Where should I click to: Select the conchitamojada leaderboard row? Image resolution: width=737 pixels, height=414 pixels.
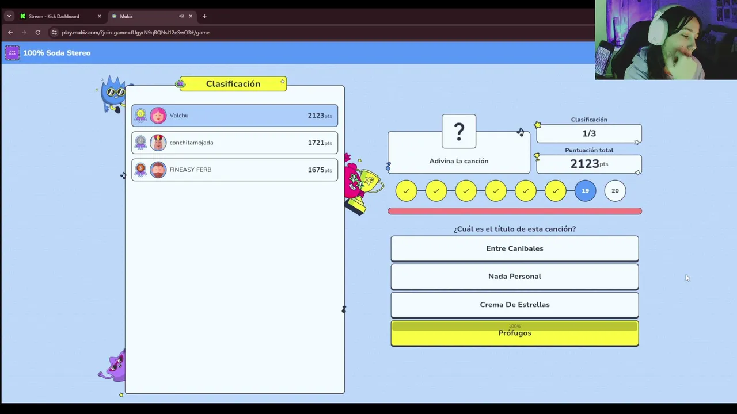pyautogui.click(x=235, y=143)
